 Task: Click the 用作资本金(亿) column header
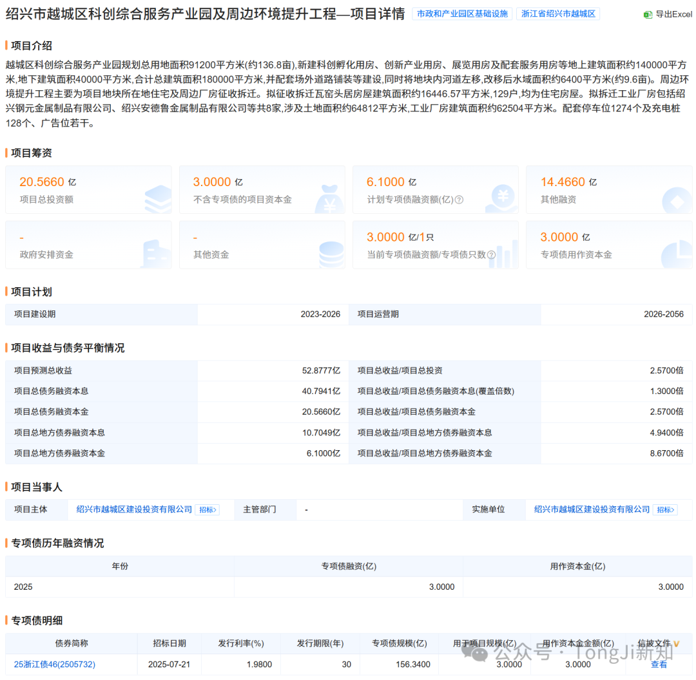pyautogui.click(x=577, y=567)
